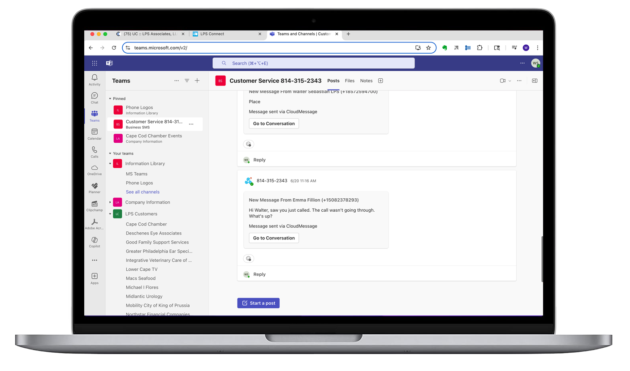Click Start a post
Screen dimensions: 630x371
[259, 303]
